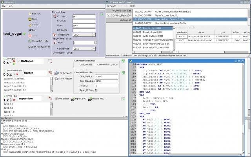Click the Compiler parameter icon
The image size is (251, 157).
55,16
